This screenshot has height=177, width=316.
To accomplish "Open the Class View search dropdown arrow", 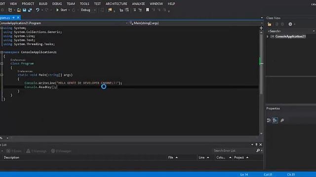I will [x=314, y=31].
